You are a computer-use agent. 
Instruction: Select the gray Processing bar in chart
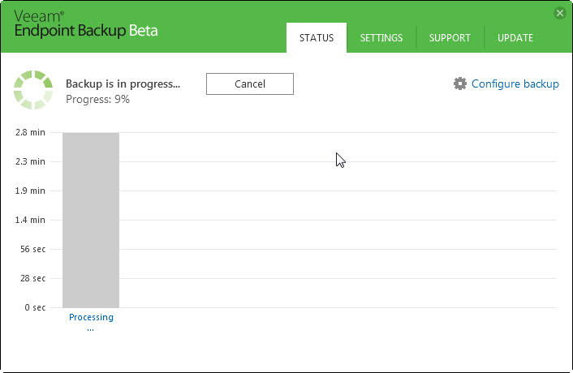tap(91, 220)
